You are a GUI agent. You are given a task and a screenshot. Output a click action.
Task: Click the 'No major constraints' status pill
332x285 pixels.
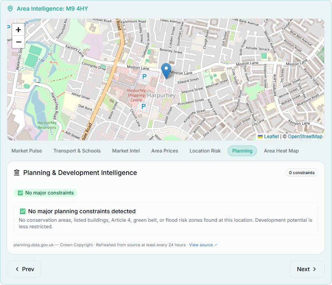(46, 193)
